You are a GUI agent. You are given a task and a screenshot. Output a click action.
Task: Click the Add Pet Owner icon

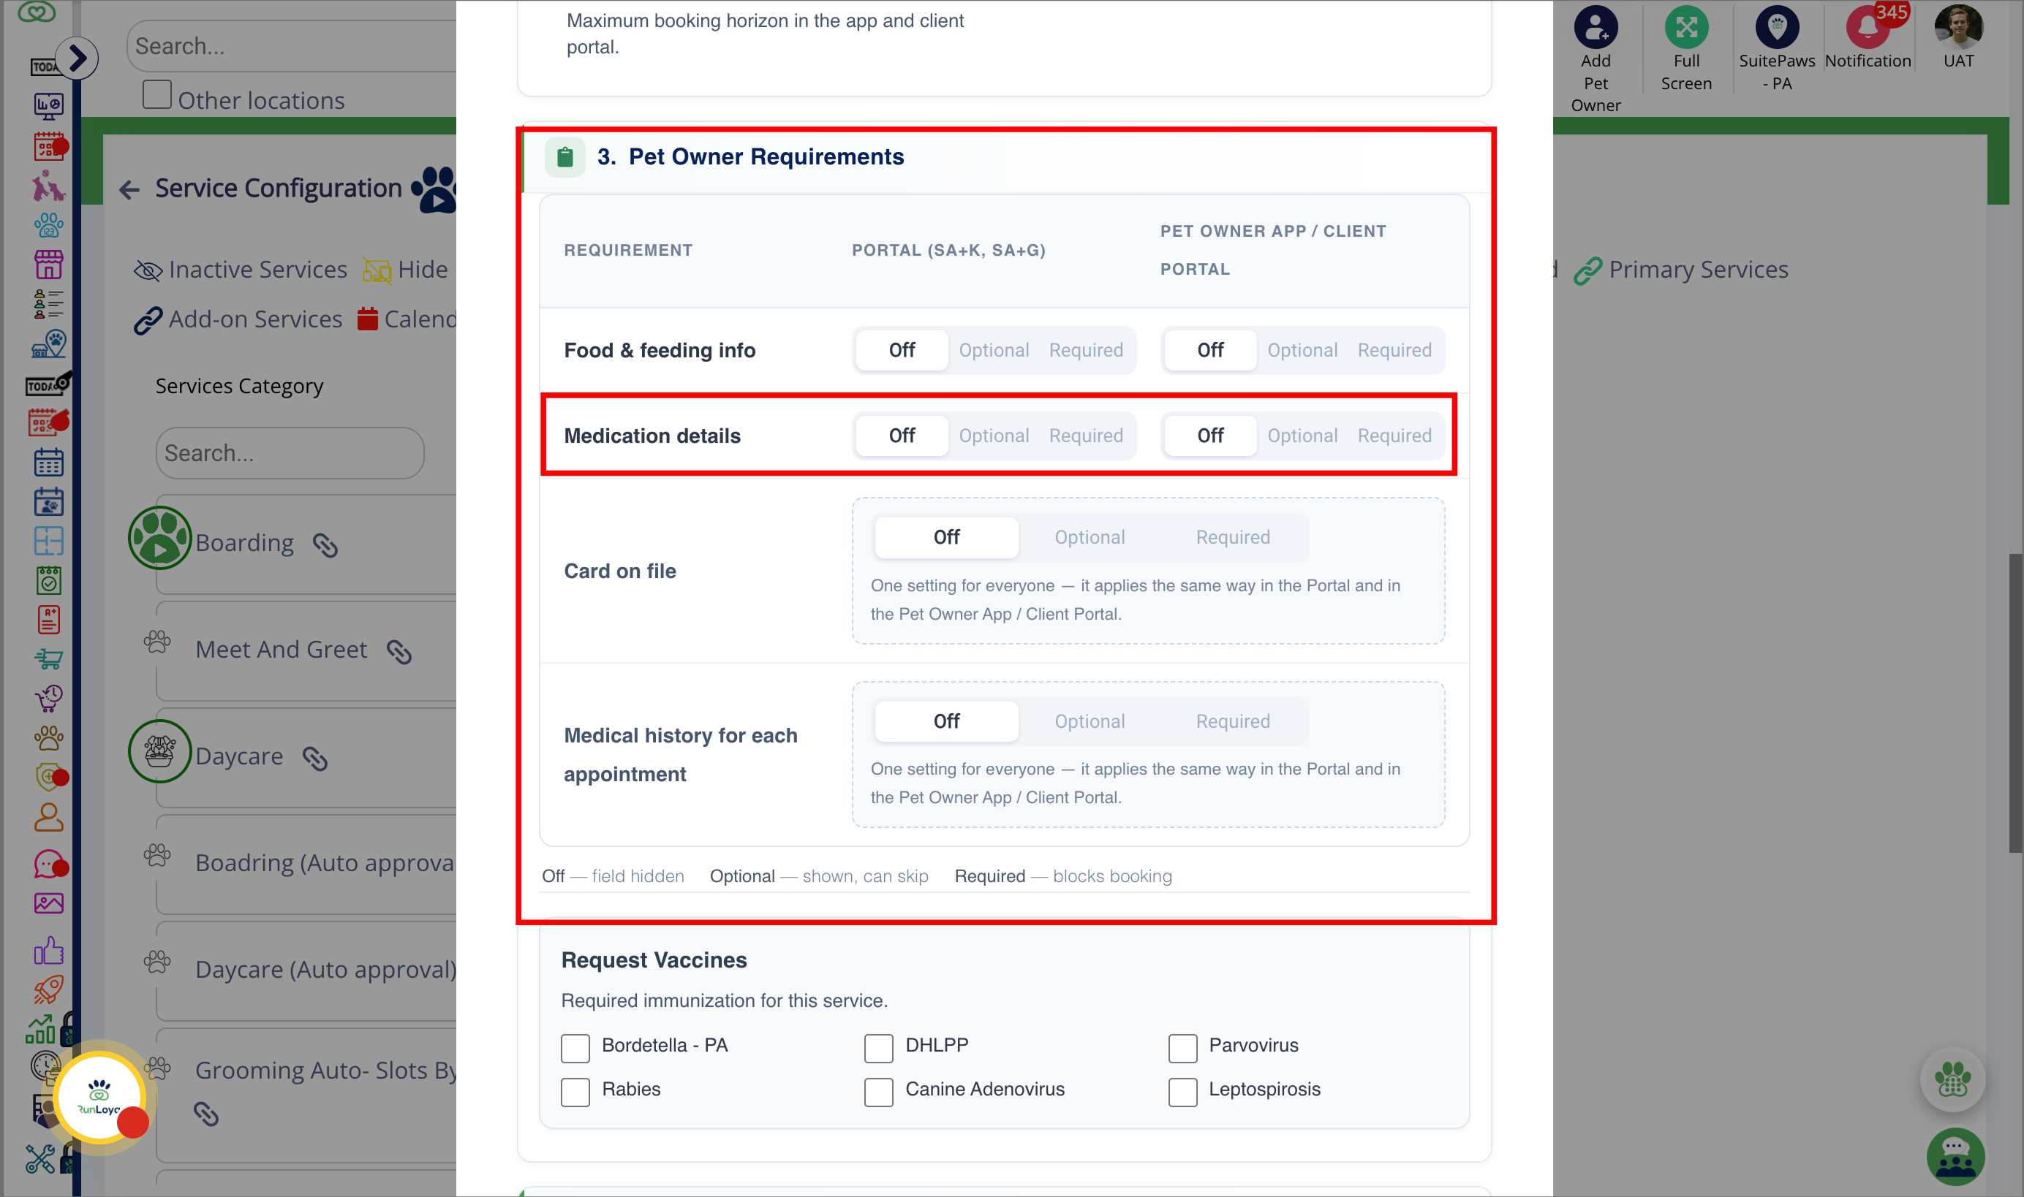[1595, 28]
